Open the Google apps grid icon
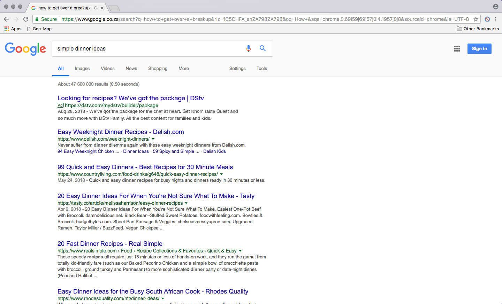The height and width of the screenshot is (304, 502). point(457,49)
